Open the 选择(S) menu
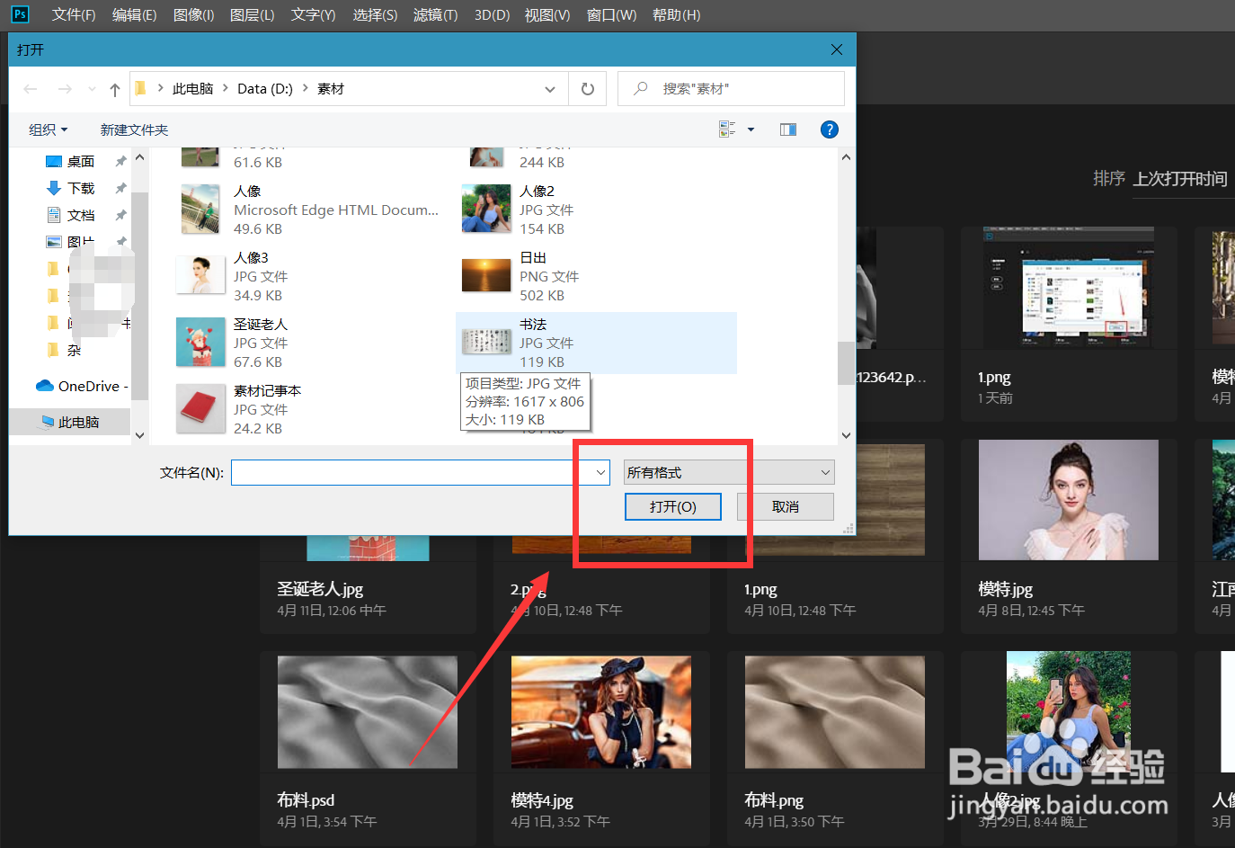 point(375,15)
